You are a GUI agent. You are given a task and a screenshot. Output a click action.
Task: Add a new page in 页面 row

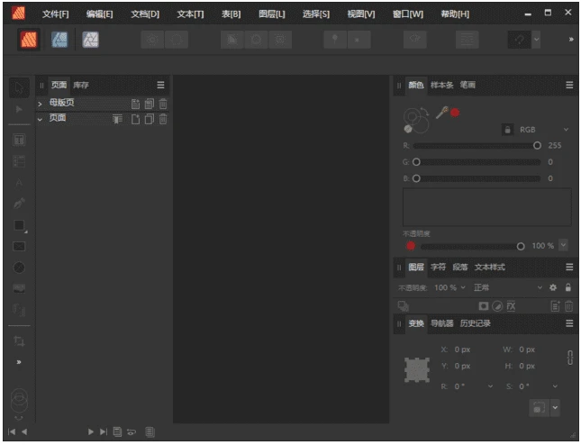click(135, 119)
